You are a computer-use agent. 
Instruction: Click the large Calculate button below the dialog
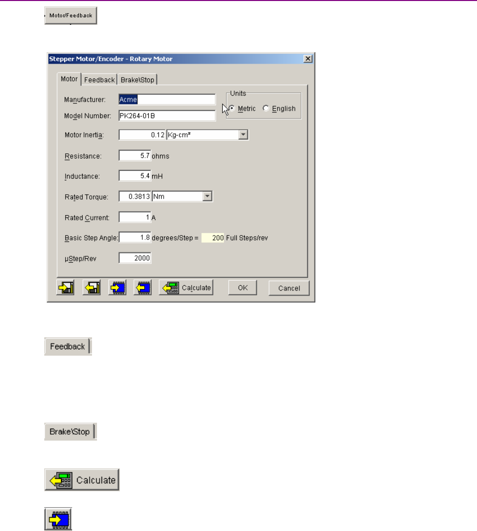[x=82, y=480]
